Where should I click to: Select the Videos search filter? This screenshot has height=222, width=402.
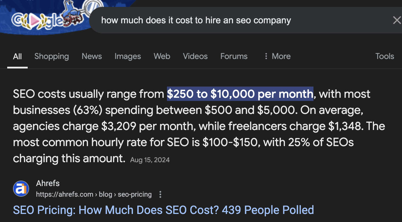coord(195,56)
